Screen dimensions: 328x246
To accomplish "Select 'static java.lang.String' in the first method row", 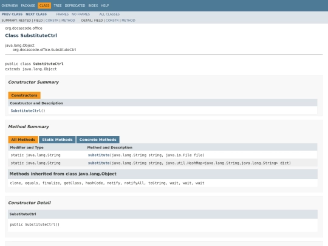I will click(36, 155).
